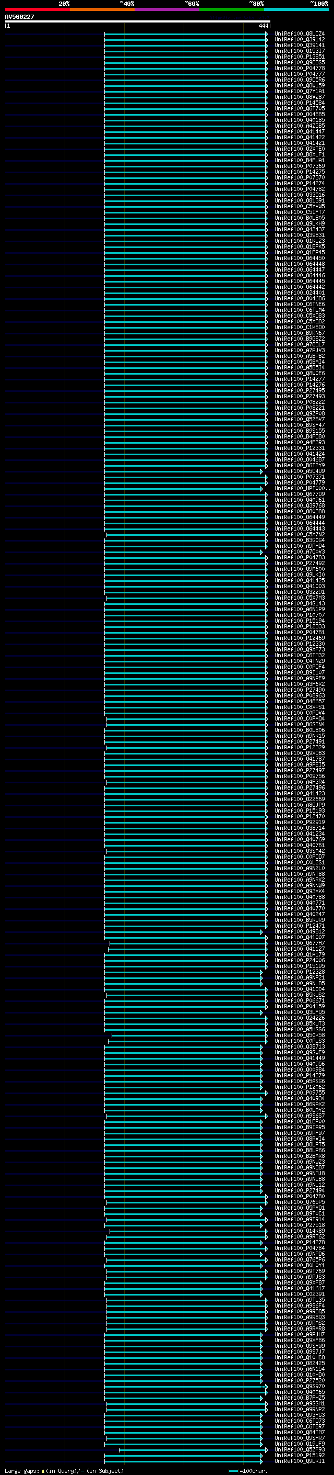The image size is (334, 1475).
Task: Select hit UniRef100_C5X7N2
Action: click(300, 534)
